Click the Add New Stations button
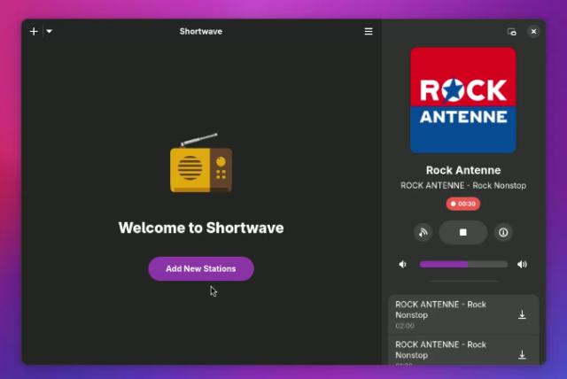Screen dimensions: 567x379 pos(201,268)
